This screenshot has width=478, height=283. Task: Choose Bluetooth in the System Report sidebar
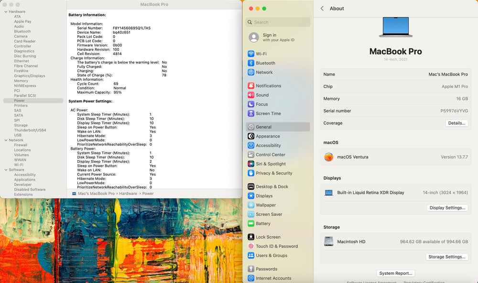(22, 32)
